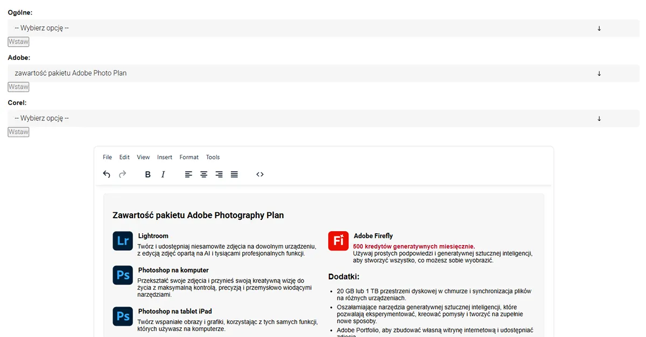
Task: Open source code view icon
Action: point(260,174)
